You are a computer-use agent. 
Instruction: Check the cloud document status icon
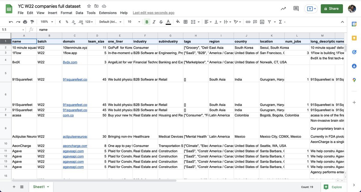tap(104, 6)
